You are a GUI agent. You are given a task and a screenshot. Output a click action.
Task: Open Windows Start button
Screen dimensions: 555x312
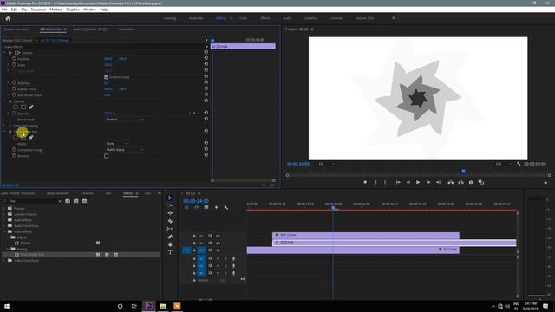click(7, 306)
